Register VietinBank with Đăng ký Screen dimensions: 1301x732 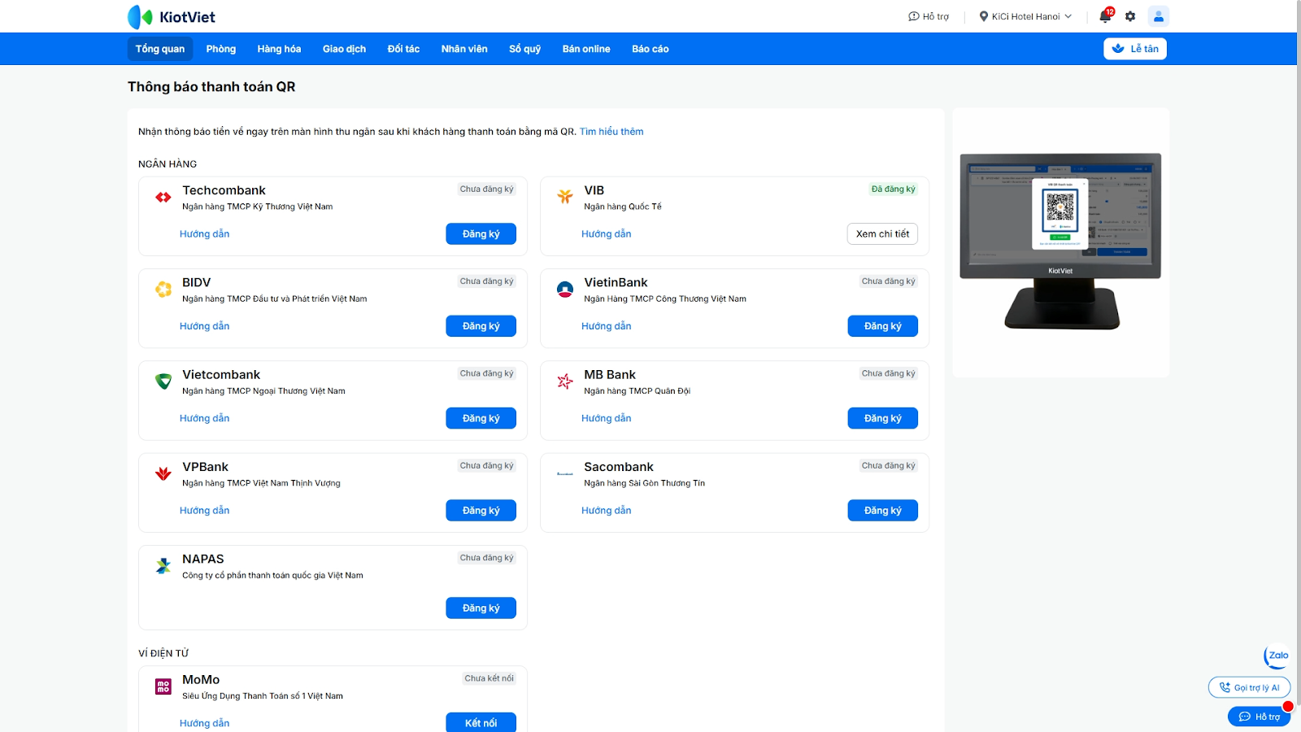[883, 326]
